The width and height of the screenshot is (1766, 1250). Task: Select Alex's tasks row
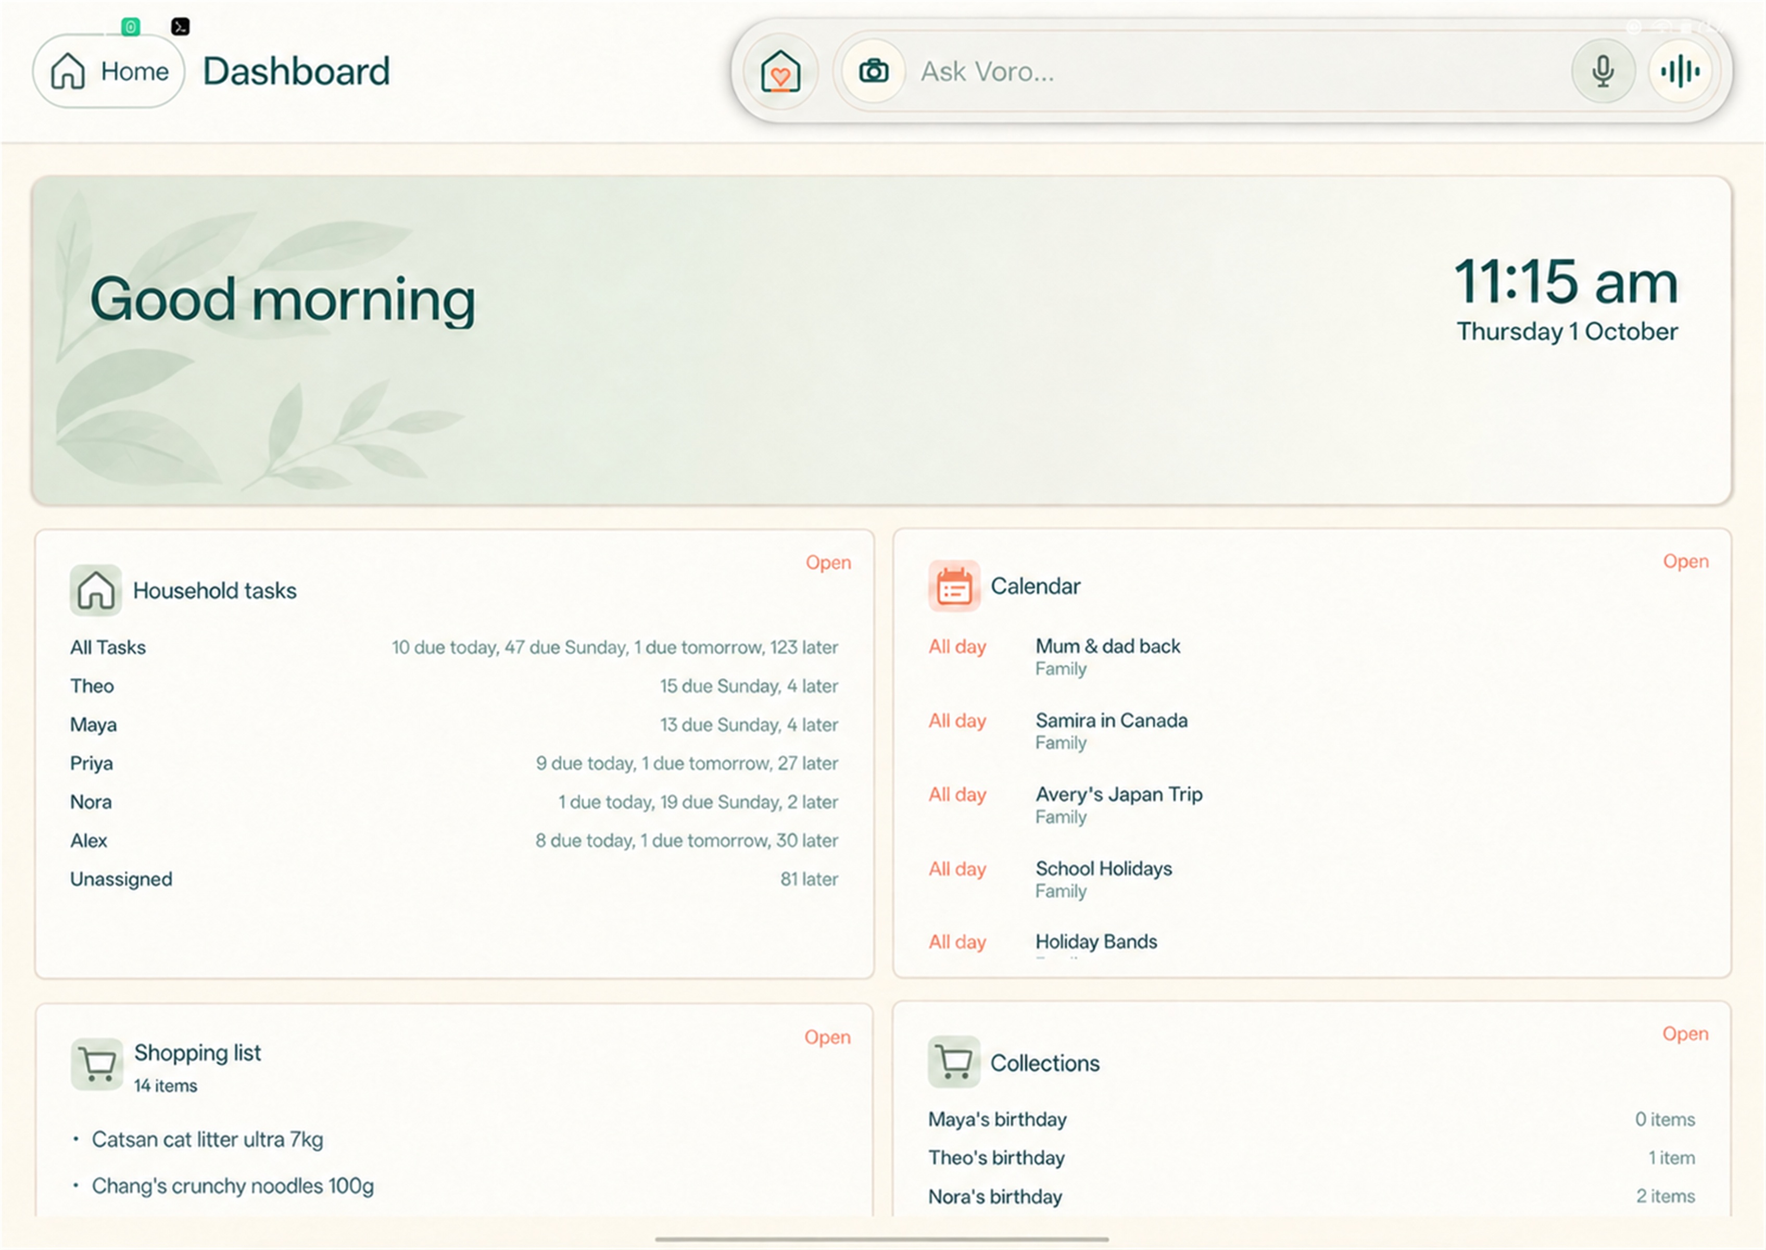454,841
